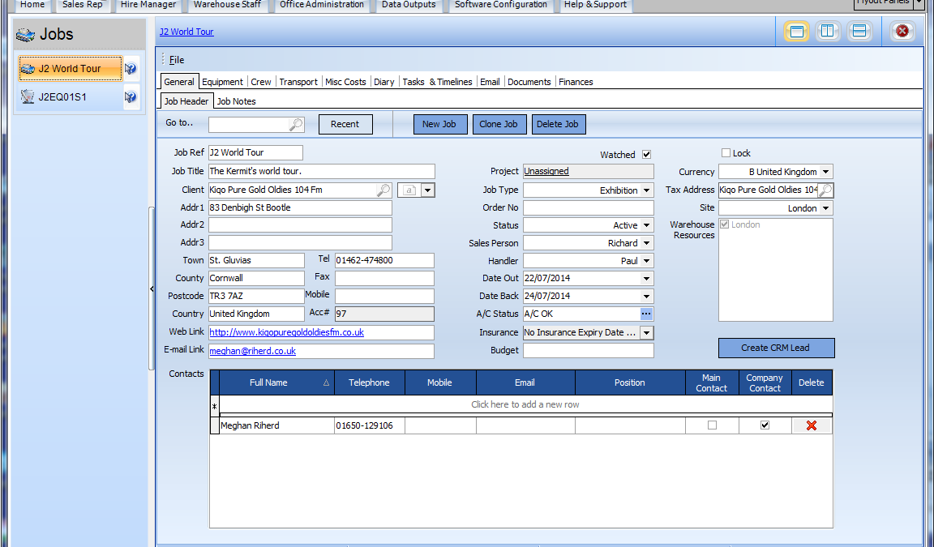Click the Budget input field
Viewport: 934px width, 547px height.
point(588,351)
